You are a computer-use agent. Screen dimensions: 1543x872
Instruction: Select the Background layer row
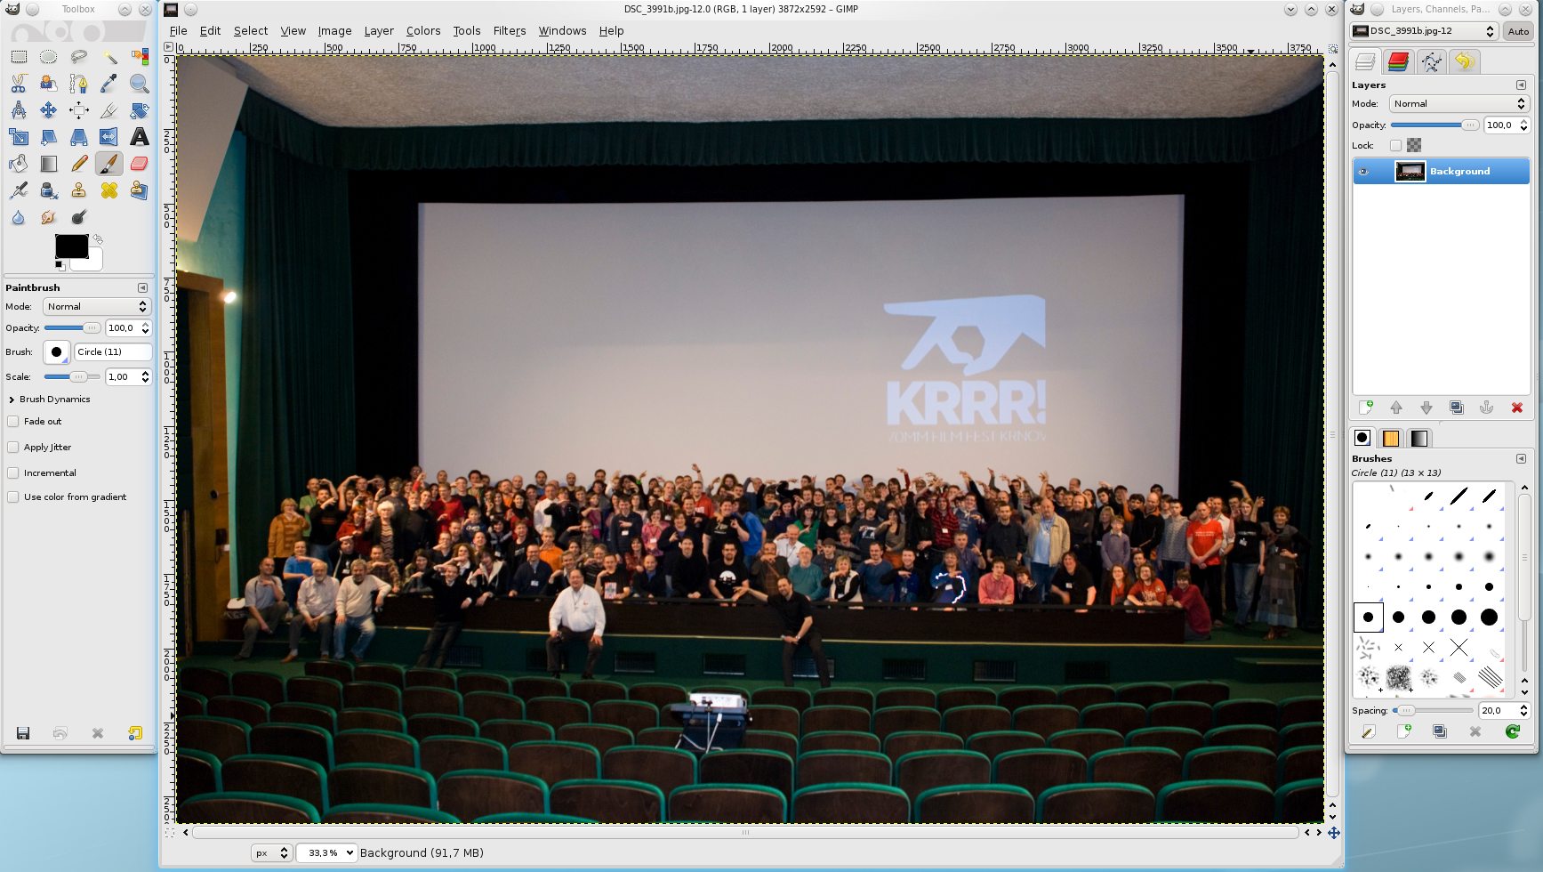pyautogui.click(x=1441, y=172)
